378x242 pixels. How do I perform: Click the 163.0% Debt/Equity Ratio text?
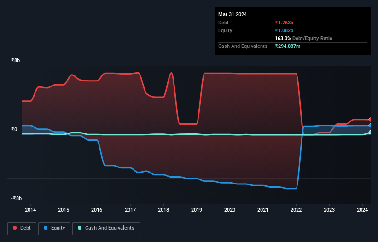[303, 38]
